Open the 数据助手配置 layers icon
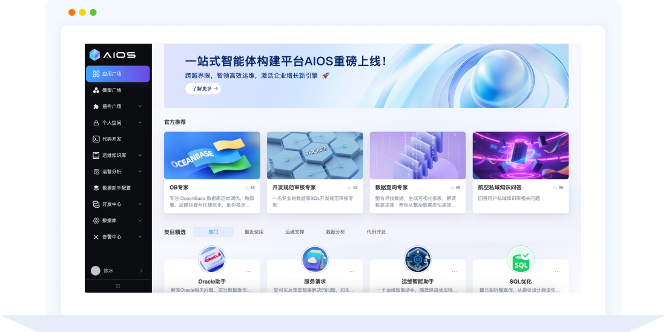This screenshot has width=666, height=332. [x=96, y=188]
